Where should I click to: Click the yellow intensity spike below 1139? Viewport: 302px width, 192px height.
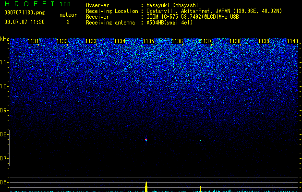pyautogui.click(x=273, y=188)
